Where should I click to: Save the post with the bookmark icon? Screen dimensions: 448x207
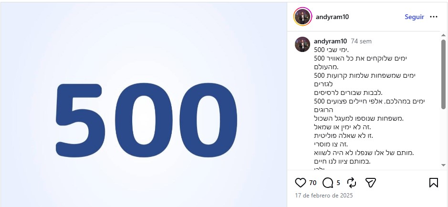coord(433,183)
